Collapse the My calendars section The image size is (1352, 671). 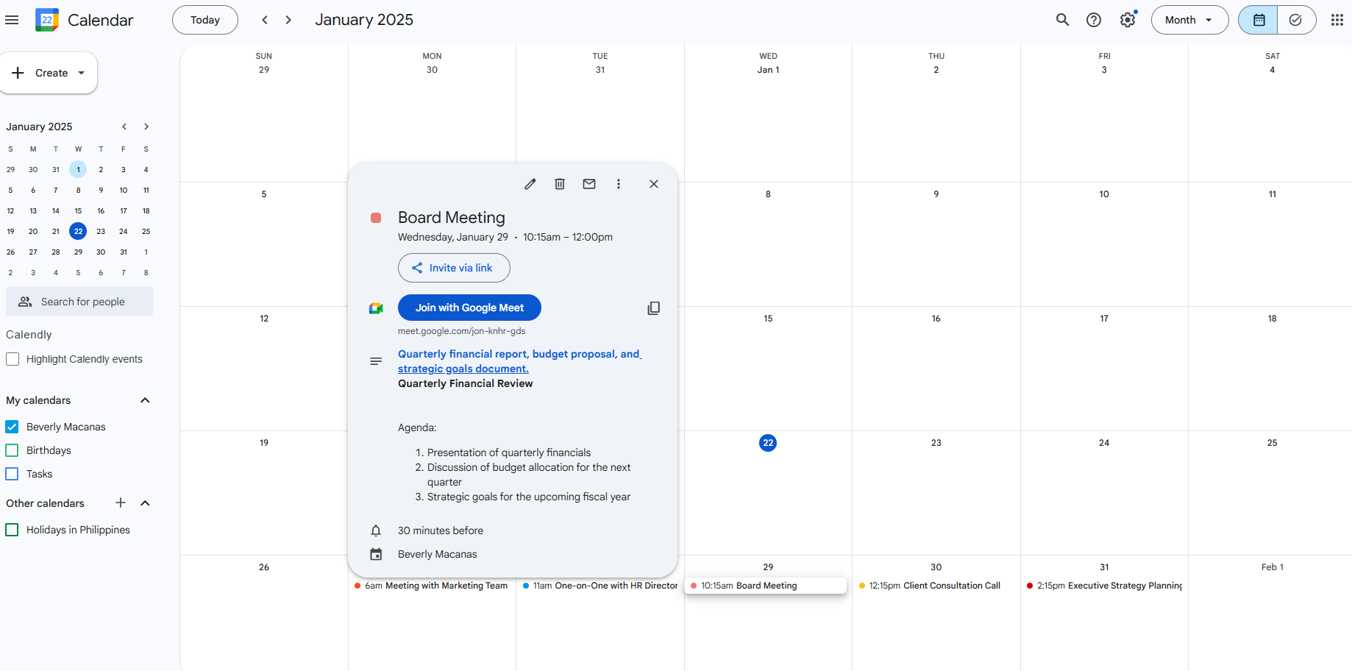(145, 400)
